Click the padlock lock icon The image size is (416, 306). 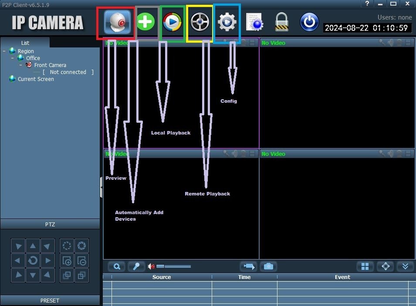pos(281,22)
